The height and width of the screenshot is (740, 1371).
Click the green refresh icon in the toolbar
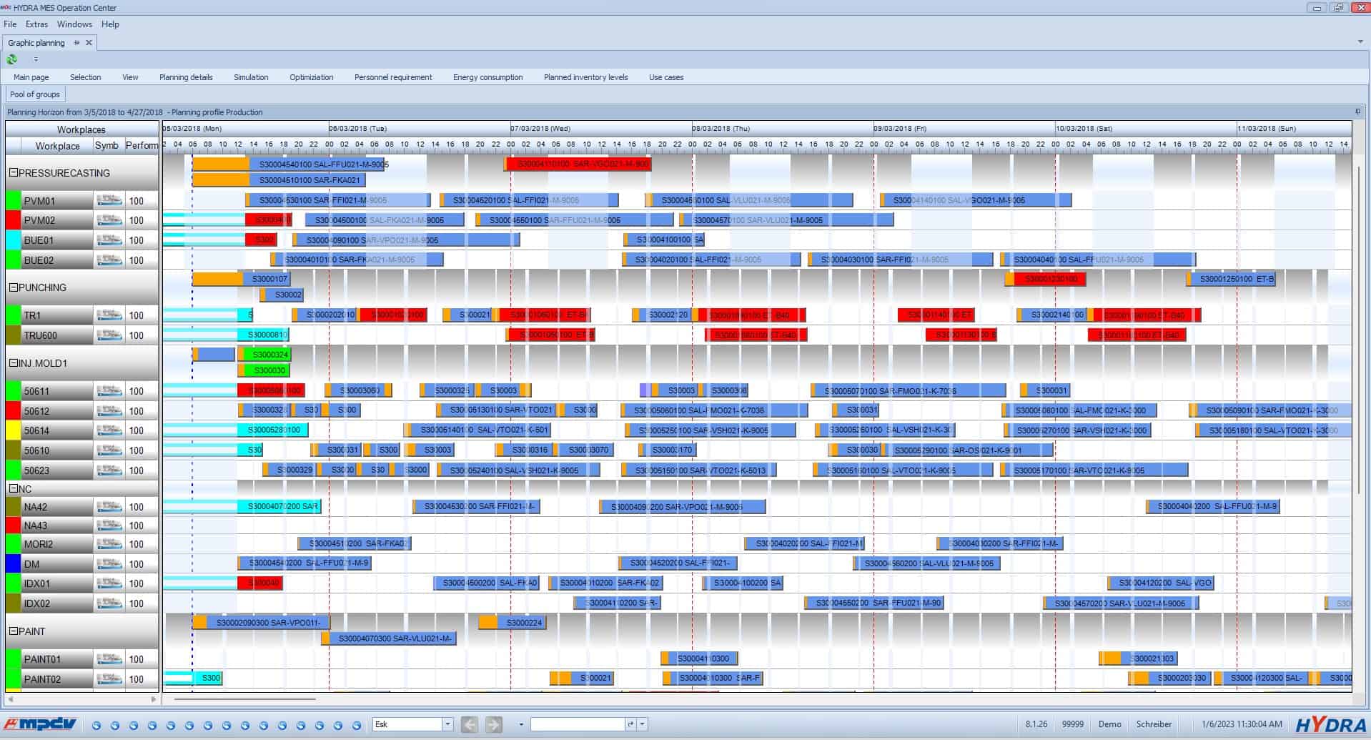pyautogui.click(x=11, y=59)
